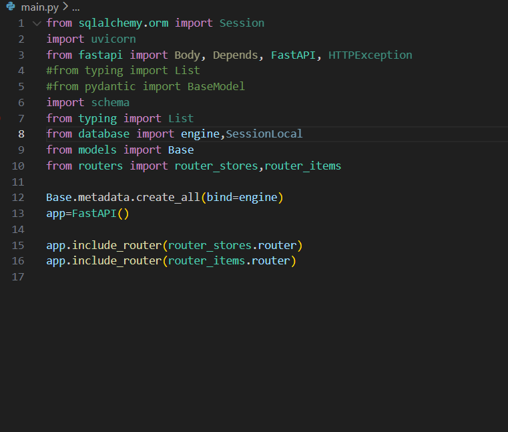Click 'sqlalchemy.orm' on line 1
The height and width of the screenshot is (432, 508).
[123, 23]
